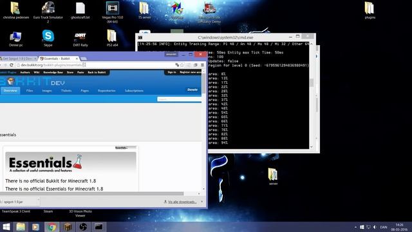Open spigot-1.9.jar download item
The width and height of the screenshot is (412, 232).
coord(17,202)
